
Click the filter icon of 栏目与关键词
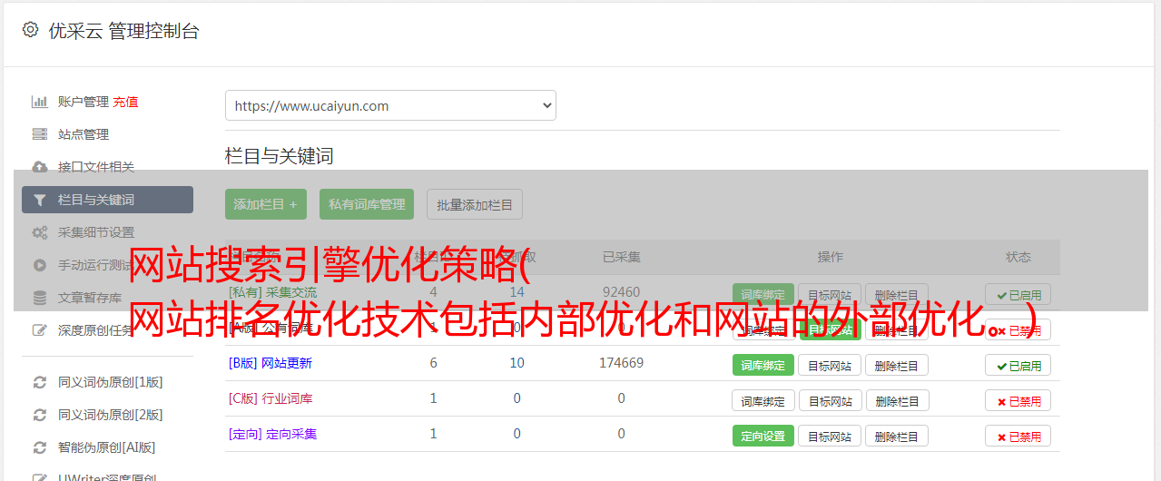[x=40, y=200]
